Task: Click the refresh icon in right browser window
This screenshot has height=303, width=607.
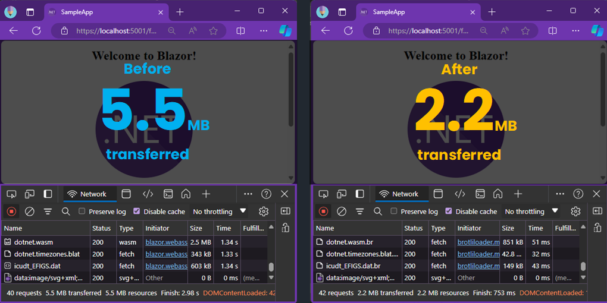Action: tap(348, 31)
